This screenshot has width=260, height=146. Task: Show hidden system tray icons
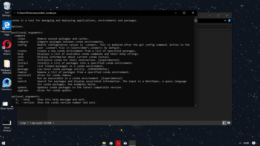240,143
